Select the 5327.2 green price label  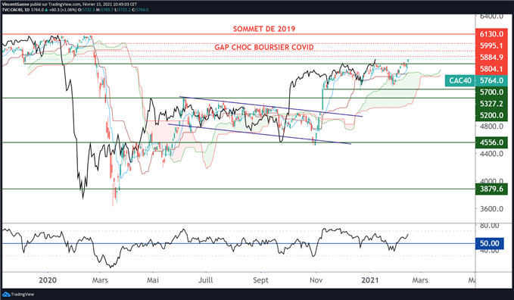(491, 104)
